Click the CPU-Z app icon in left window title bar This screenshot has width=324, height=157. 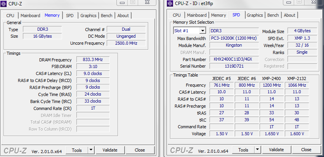click(3, 3)
